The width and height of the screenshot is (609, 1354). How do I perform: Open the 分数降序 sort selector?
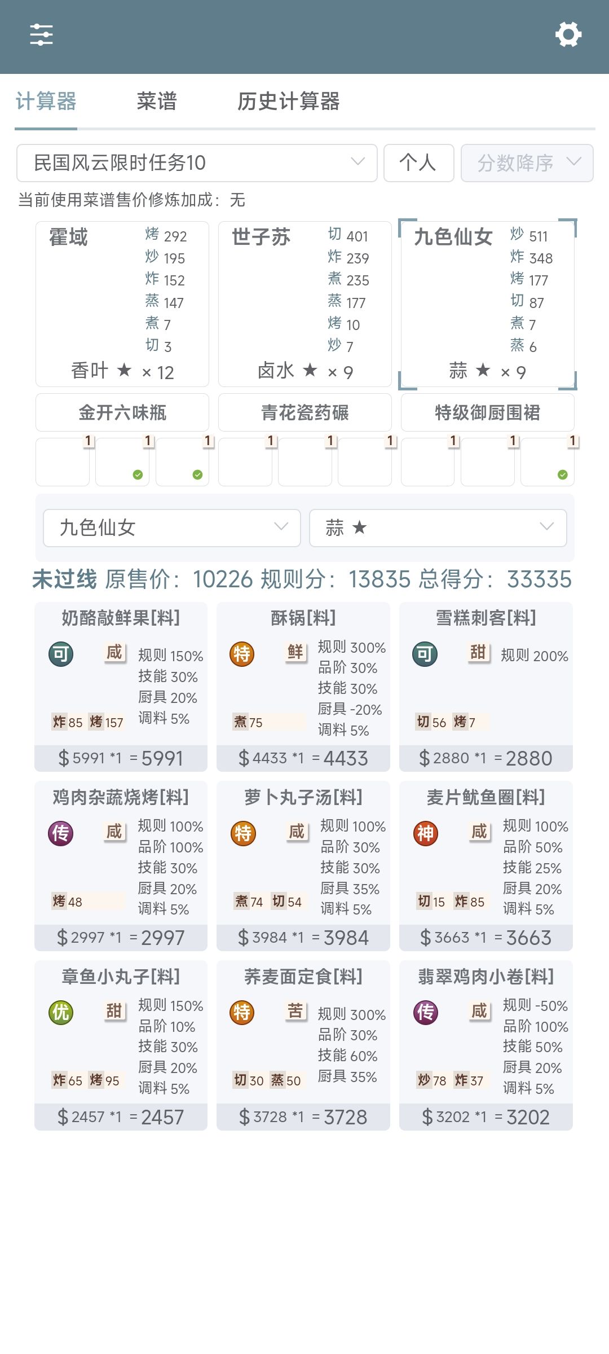(527, 163)
